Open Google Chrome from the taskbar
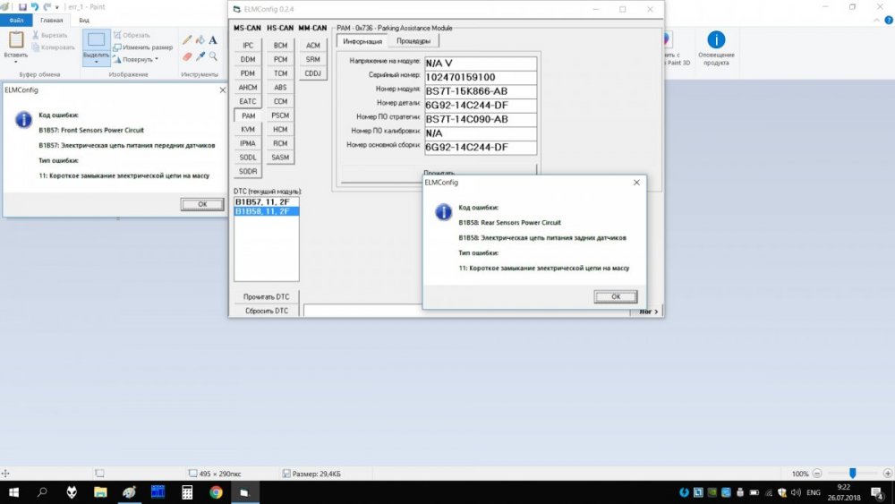 [216, 492]
